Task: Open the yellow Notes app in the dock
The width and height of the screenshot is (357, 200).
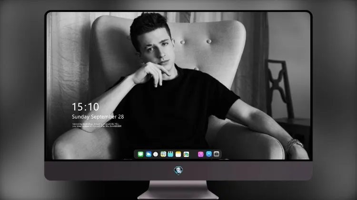Action: point(178,154)
